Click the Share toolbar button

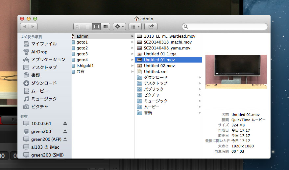click(151, 27)
